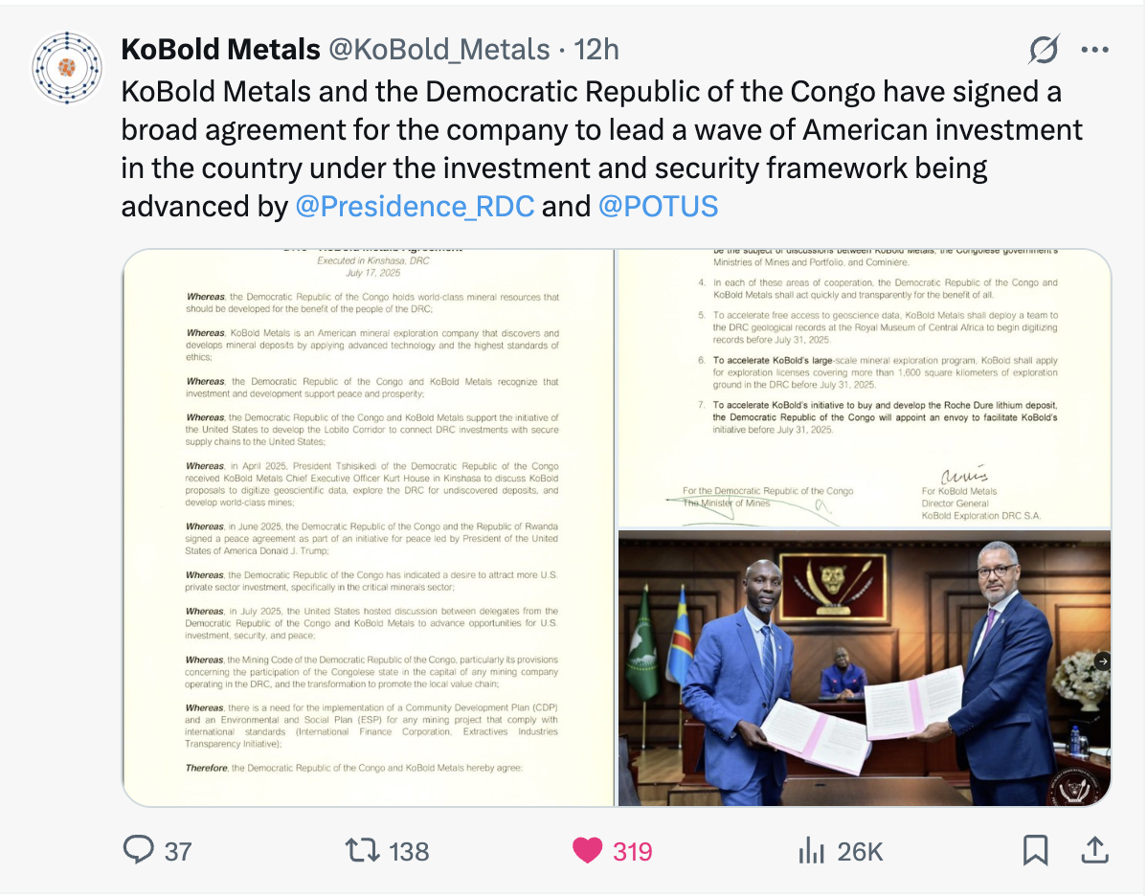Click the KoBold Metals display name
This screenshot has width=1147, height=896.
221,50
